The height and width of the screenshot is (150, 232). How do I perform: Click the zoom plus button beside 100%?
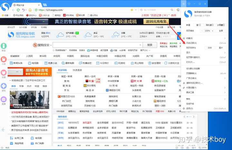[213, 31]
